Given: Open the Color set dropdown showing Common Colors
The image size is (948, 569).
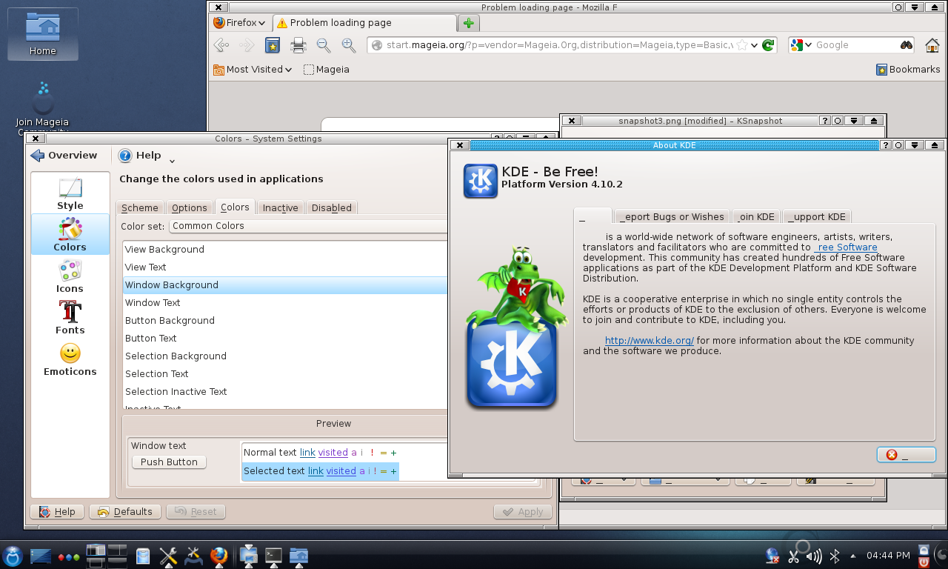Looking at the screenshot, I should 308,226.
